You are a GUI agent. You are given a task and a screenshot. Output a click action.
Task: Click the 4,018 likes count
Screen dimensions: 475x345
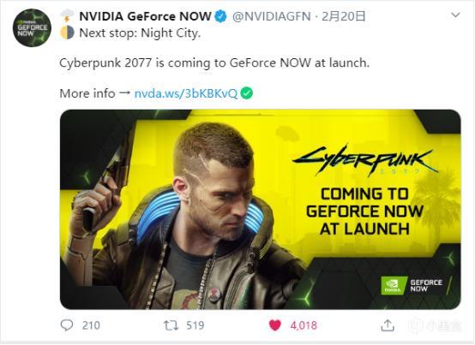point(304,325)
